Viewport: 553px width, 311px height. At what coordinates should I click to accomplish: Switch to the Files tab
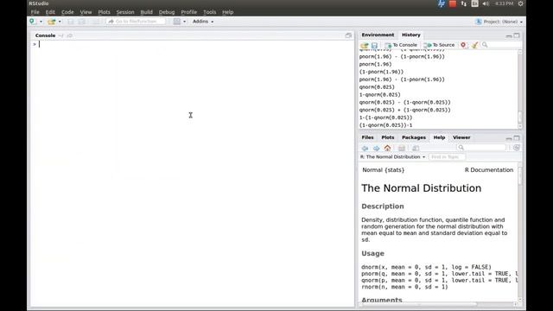tap(367, 137)
